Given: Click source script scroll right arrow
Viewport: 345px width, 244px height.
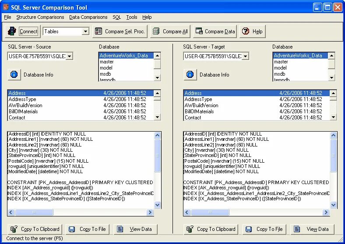Looking at the screenshot, I should tap(150, 213).
